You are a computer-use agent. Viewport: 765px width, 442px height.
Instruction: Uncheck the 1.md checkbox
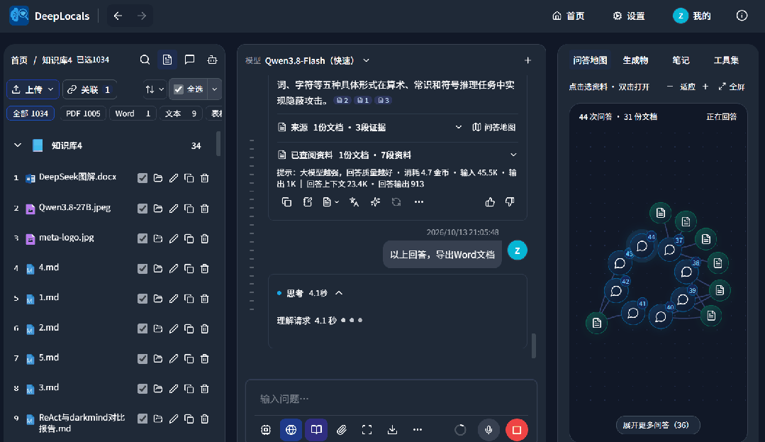click(x=143, y=299)
